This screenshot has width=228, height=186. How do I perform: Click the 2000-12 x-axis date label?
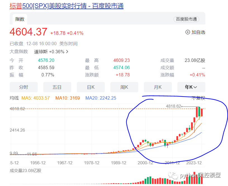[x=145, y=163]
